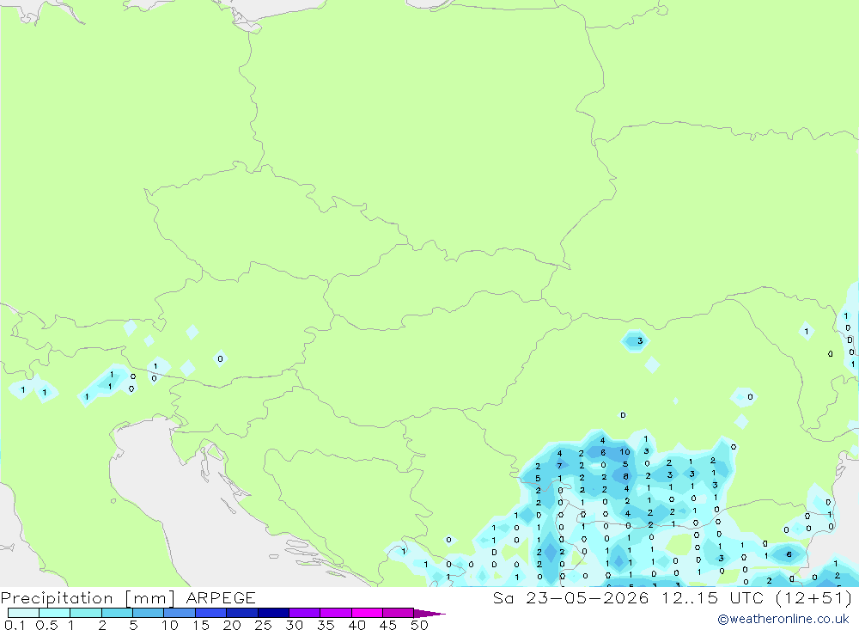Select the 10–15 mm legend color box
859x630 pixels.
(180, 613)
